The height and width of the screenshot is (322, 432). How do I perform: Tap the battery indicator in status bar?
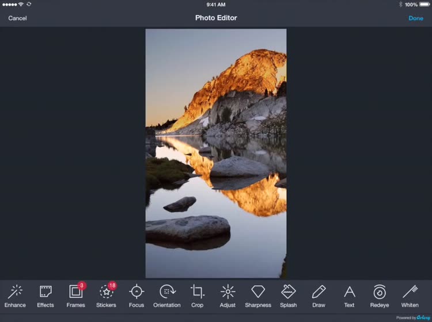425,5
